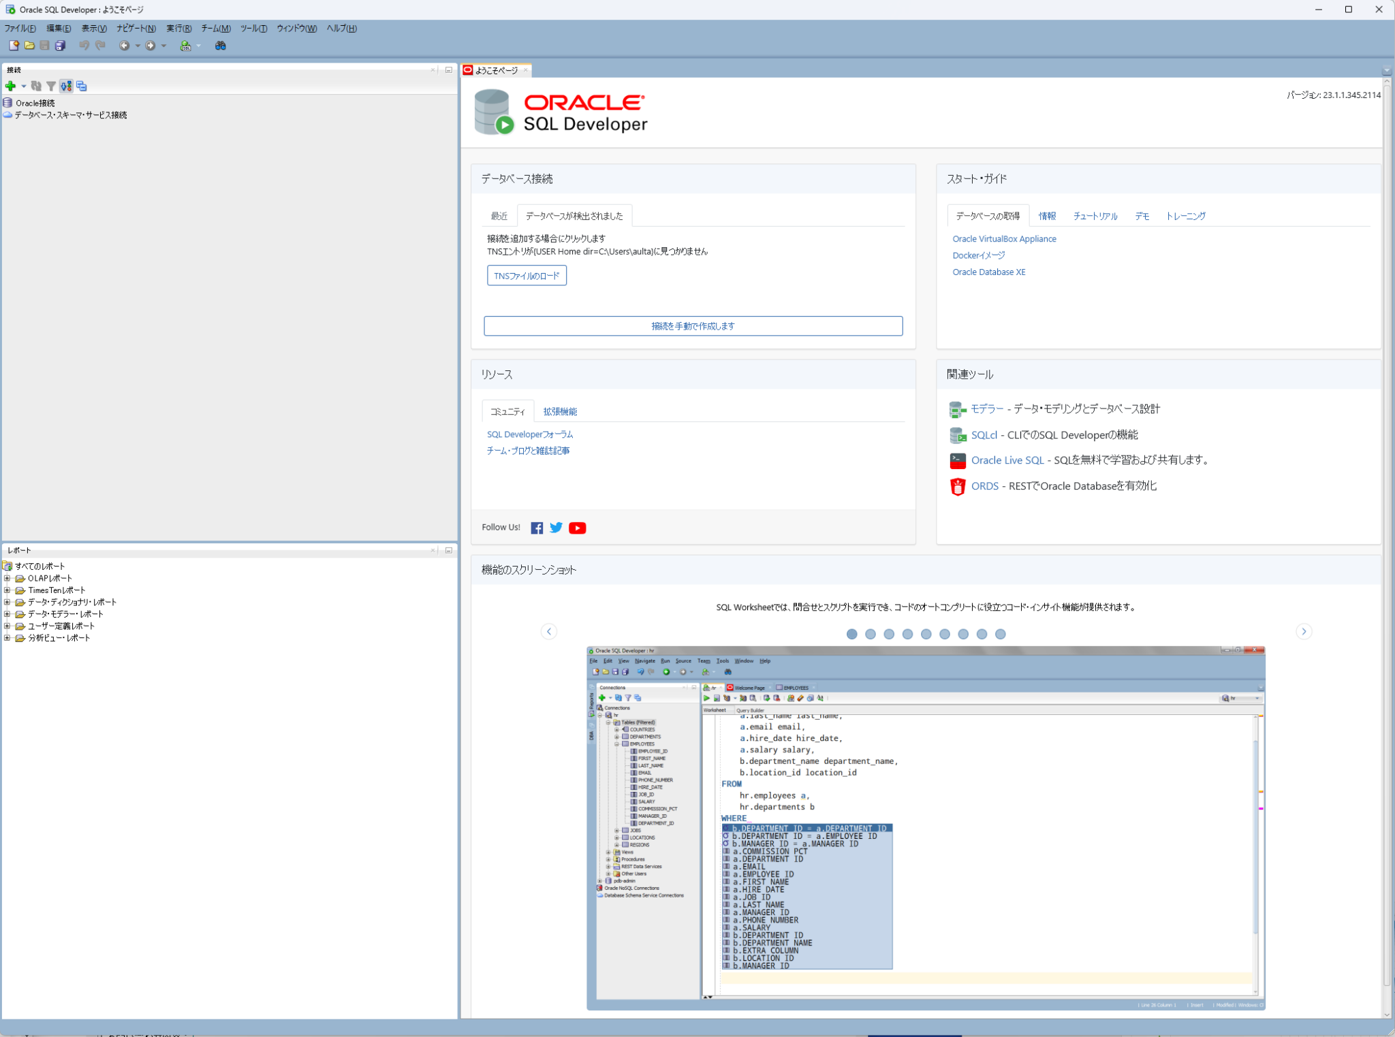Refresh the connections list
This screenshot has width=1395, height=1037.
(36, 86)
